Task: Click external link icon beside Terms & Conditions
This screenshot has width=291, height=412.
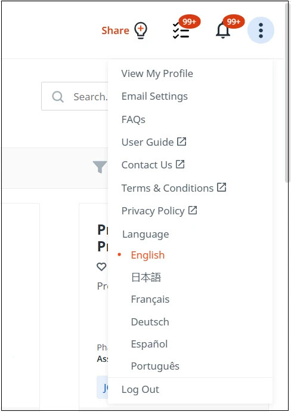Action: point(221,187)
